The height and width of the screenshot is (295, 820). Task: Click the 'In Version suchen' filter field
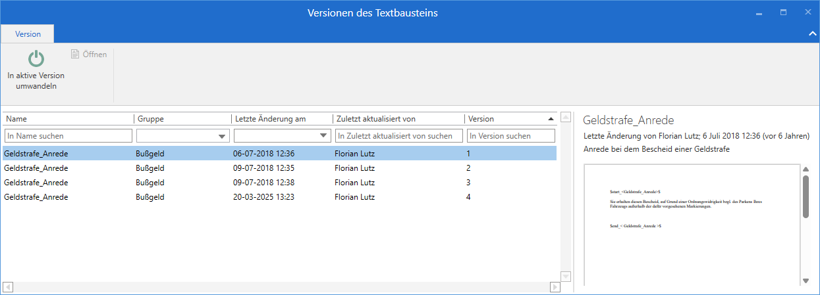click(510, 136)
